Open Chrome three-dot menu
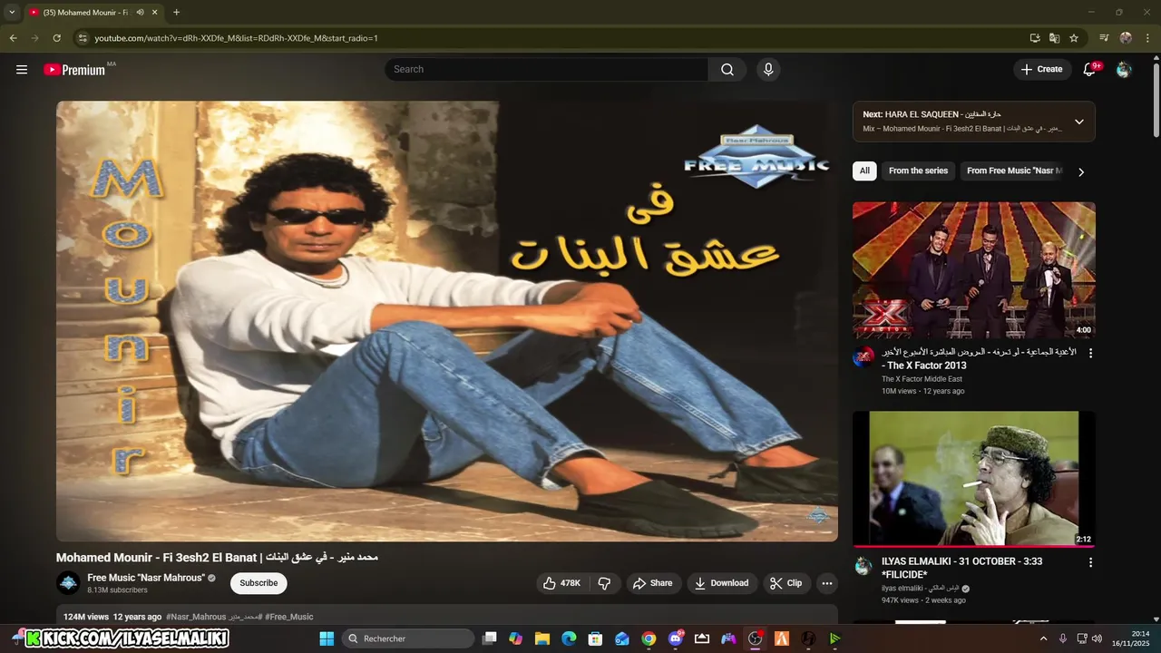Viewport: 1161px width, 653px height. [1148, 38]
